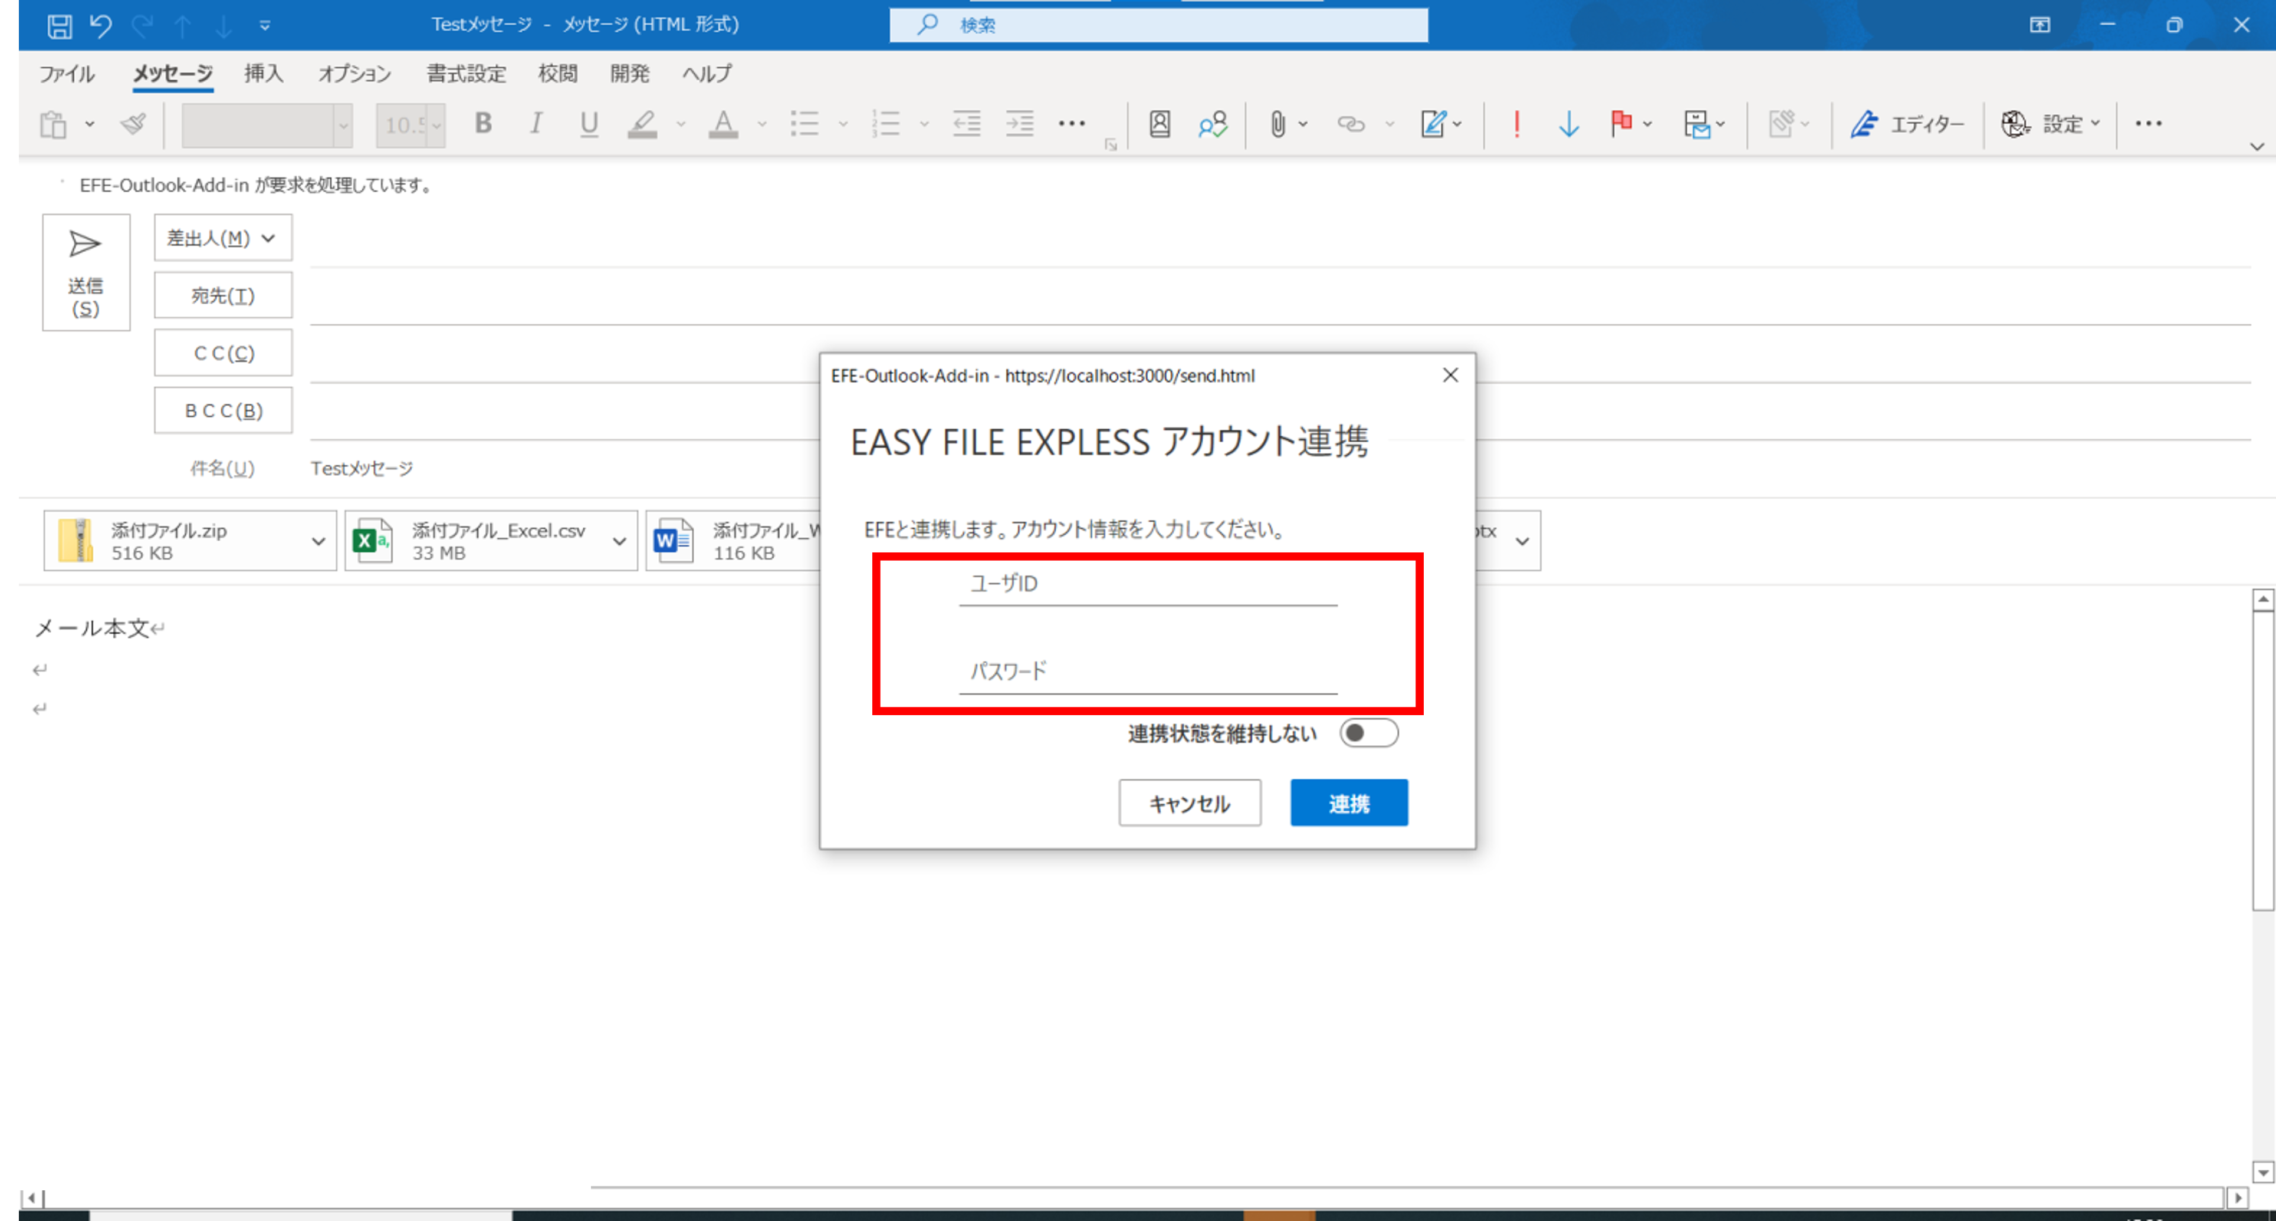Toggle 連携状態を維持しない in the EFE dialog
The width and height of the screenshot is (2276, 1221).
pos(1368,732)
